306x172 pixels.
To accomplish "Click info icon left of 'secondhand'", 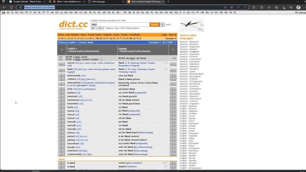I will [x=60, y=143].
